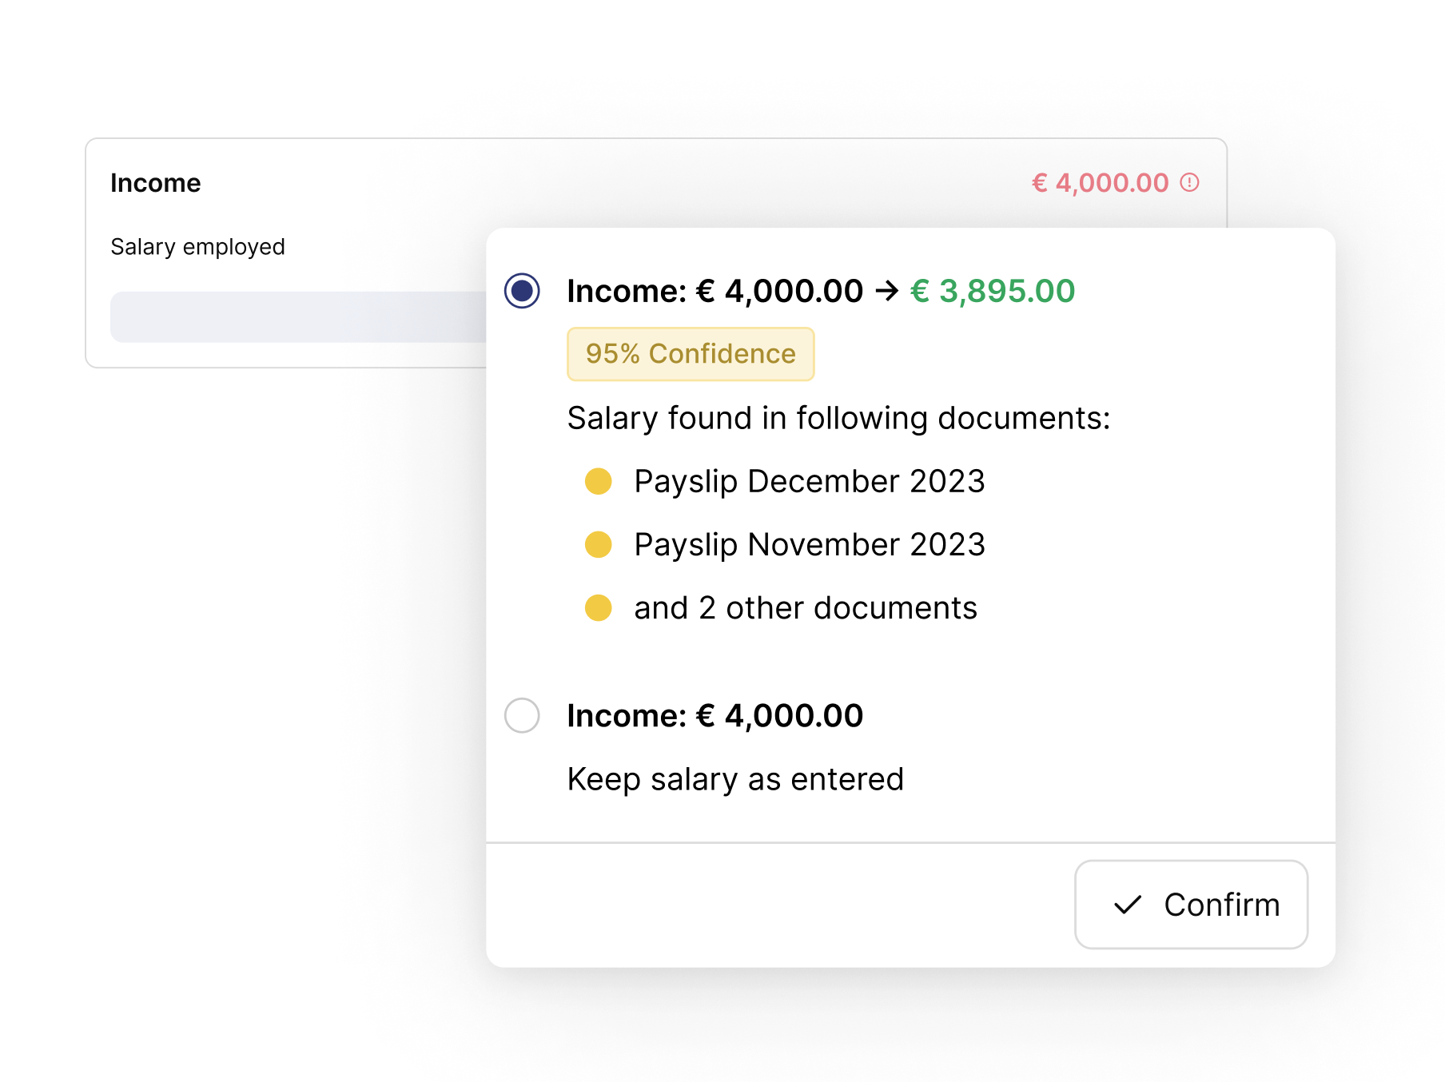Click the checkmark icon on Confirm button
This screenshot has width=1445, height=1082.
click(1128, 905)
